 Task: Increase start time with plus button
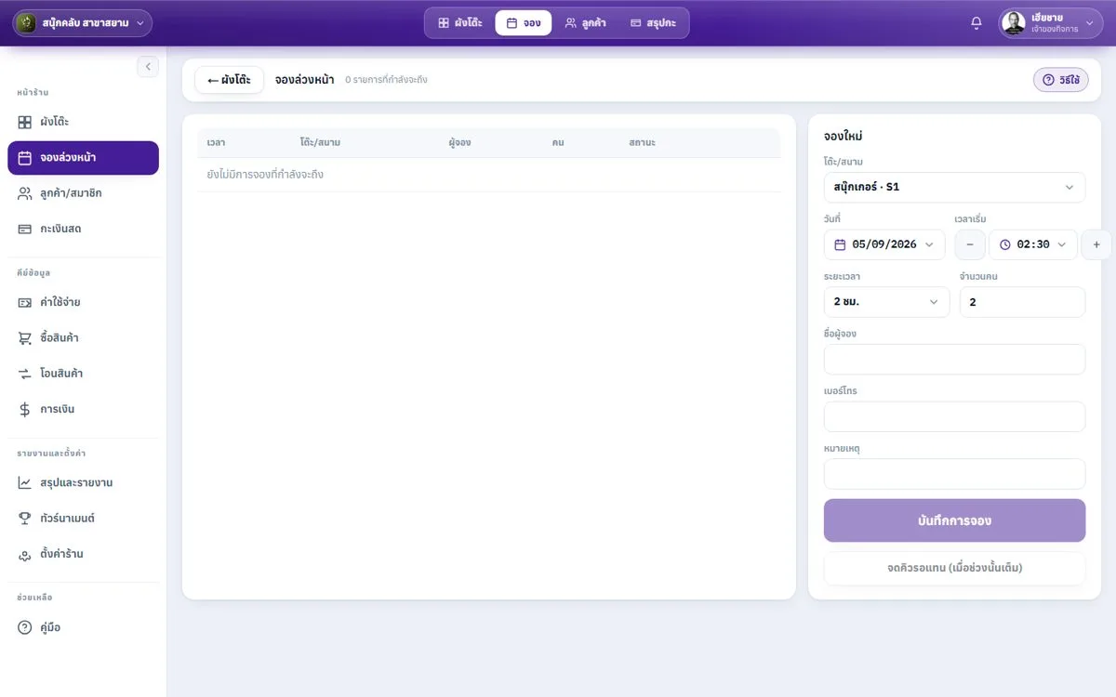click(x=1096, y=244)
